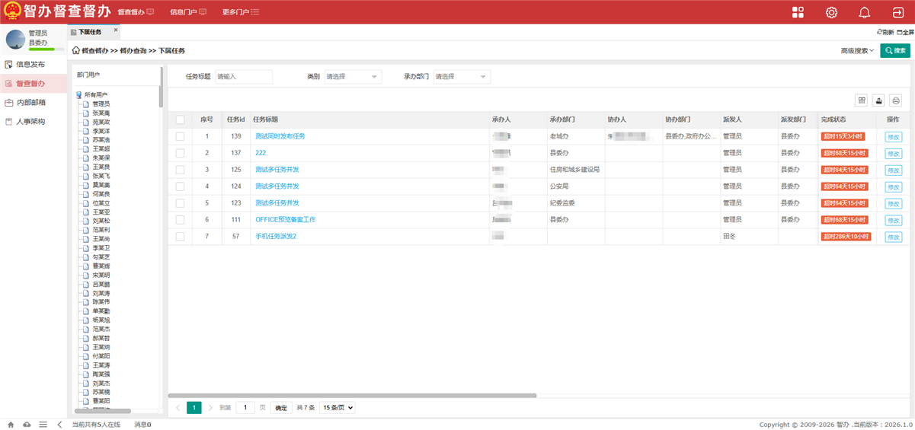Viewport: 915px width, 430px height.
Task: Click the green 搜索 button
Action: tap(894, 51)
